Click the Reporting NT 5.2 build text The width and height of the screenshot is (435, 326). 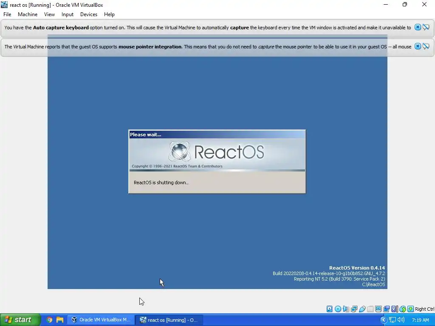[339, 279]
